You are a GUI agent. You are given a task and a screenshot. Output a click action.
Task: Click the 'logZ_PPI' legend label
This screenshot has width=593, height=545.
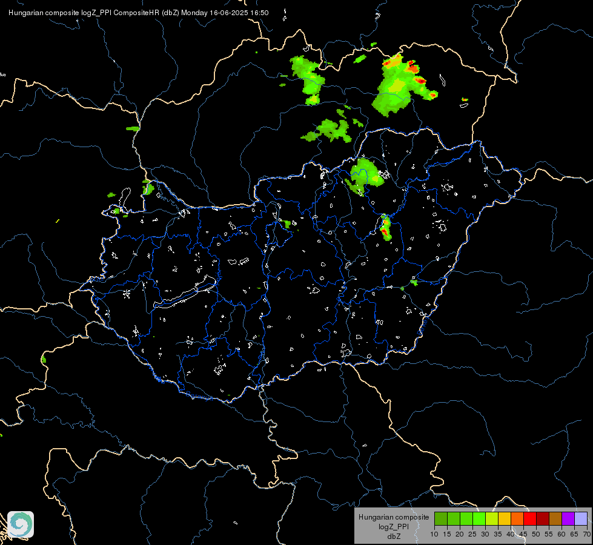394,527
